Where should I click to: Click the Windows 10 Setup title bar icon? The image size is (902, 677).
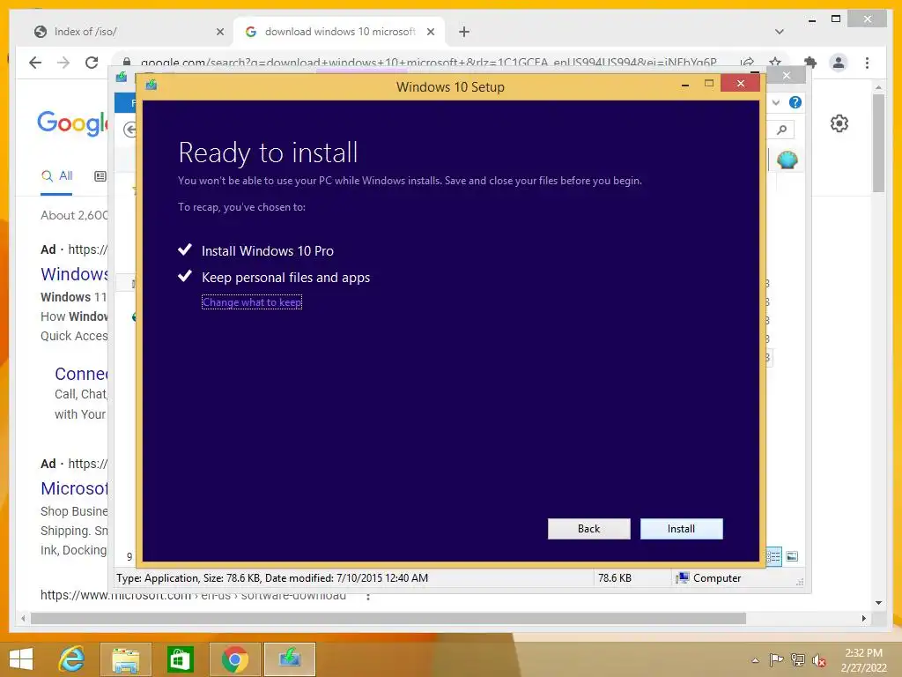pyautogui.click(x=152, y=86)
